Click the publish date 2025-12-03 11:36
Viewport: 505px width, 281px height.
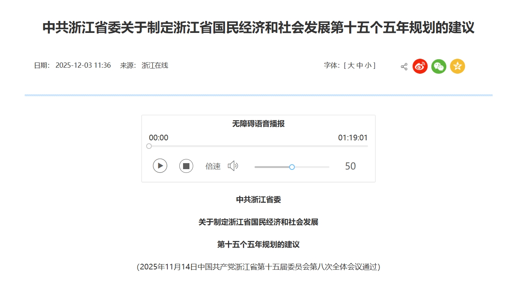(83, 65)
